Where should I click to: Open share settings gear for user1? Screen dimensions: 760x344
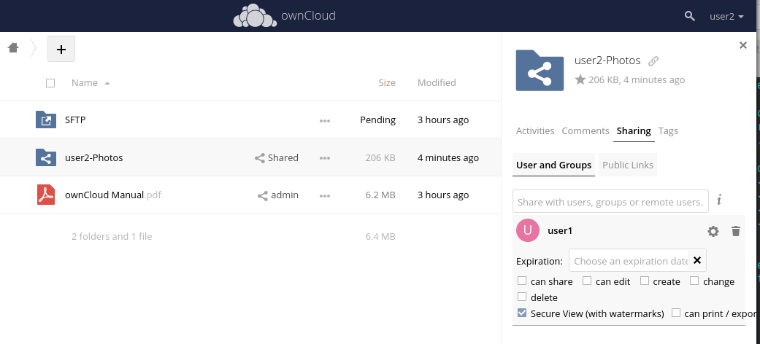tap(713, 231)
